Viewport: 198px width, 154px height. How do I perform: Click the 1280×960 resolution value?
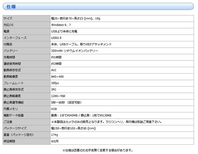[x=58, y=96]
